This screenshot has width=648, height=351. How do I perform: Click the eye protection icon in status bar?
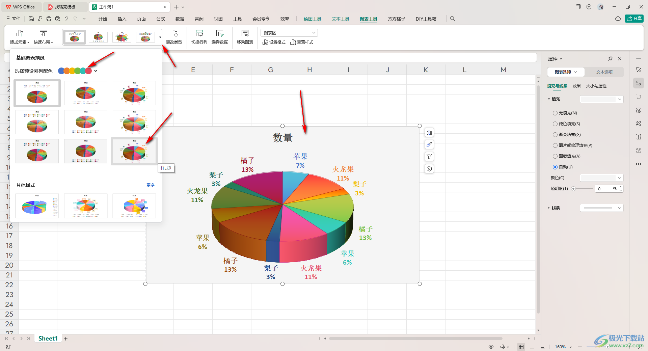click(x=491, y=347)
